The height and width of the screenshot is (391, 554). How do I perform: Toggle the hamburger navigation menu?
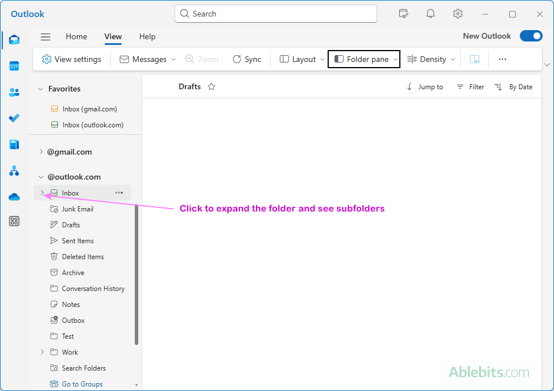point(46,37)
